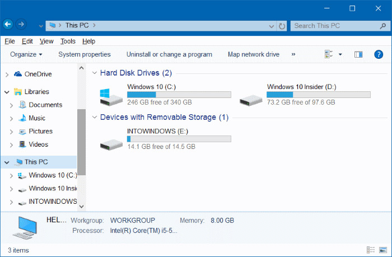Collapse the This PC tree node
Viewport: 392px width, 257px height.
click(x=7, y=162)
